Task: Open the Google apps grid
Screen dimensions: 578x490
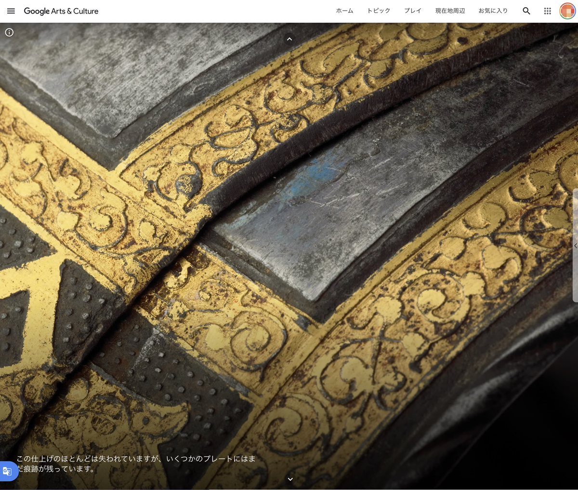Action: (548, 11)
